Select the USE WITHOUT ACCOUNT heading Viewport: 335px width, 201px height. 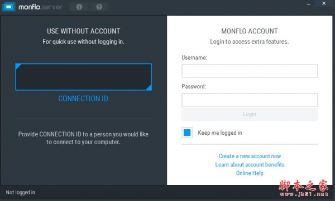coord(83,31)
